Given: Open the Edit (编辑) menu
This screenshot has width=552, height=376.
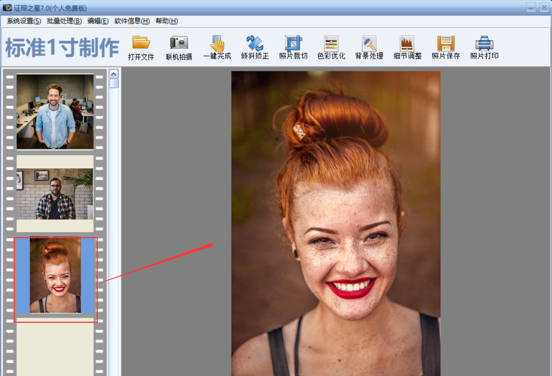Looking at the screenshot, I should tap(98, 21).
